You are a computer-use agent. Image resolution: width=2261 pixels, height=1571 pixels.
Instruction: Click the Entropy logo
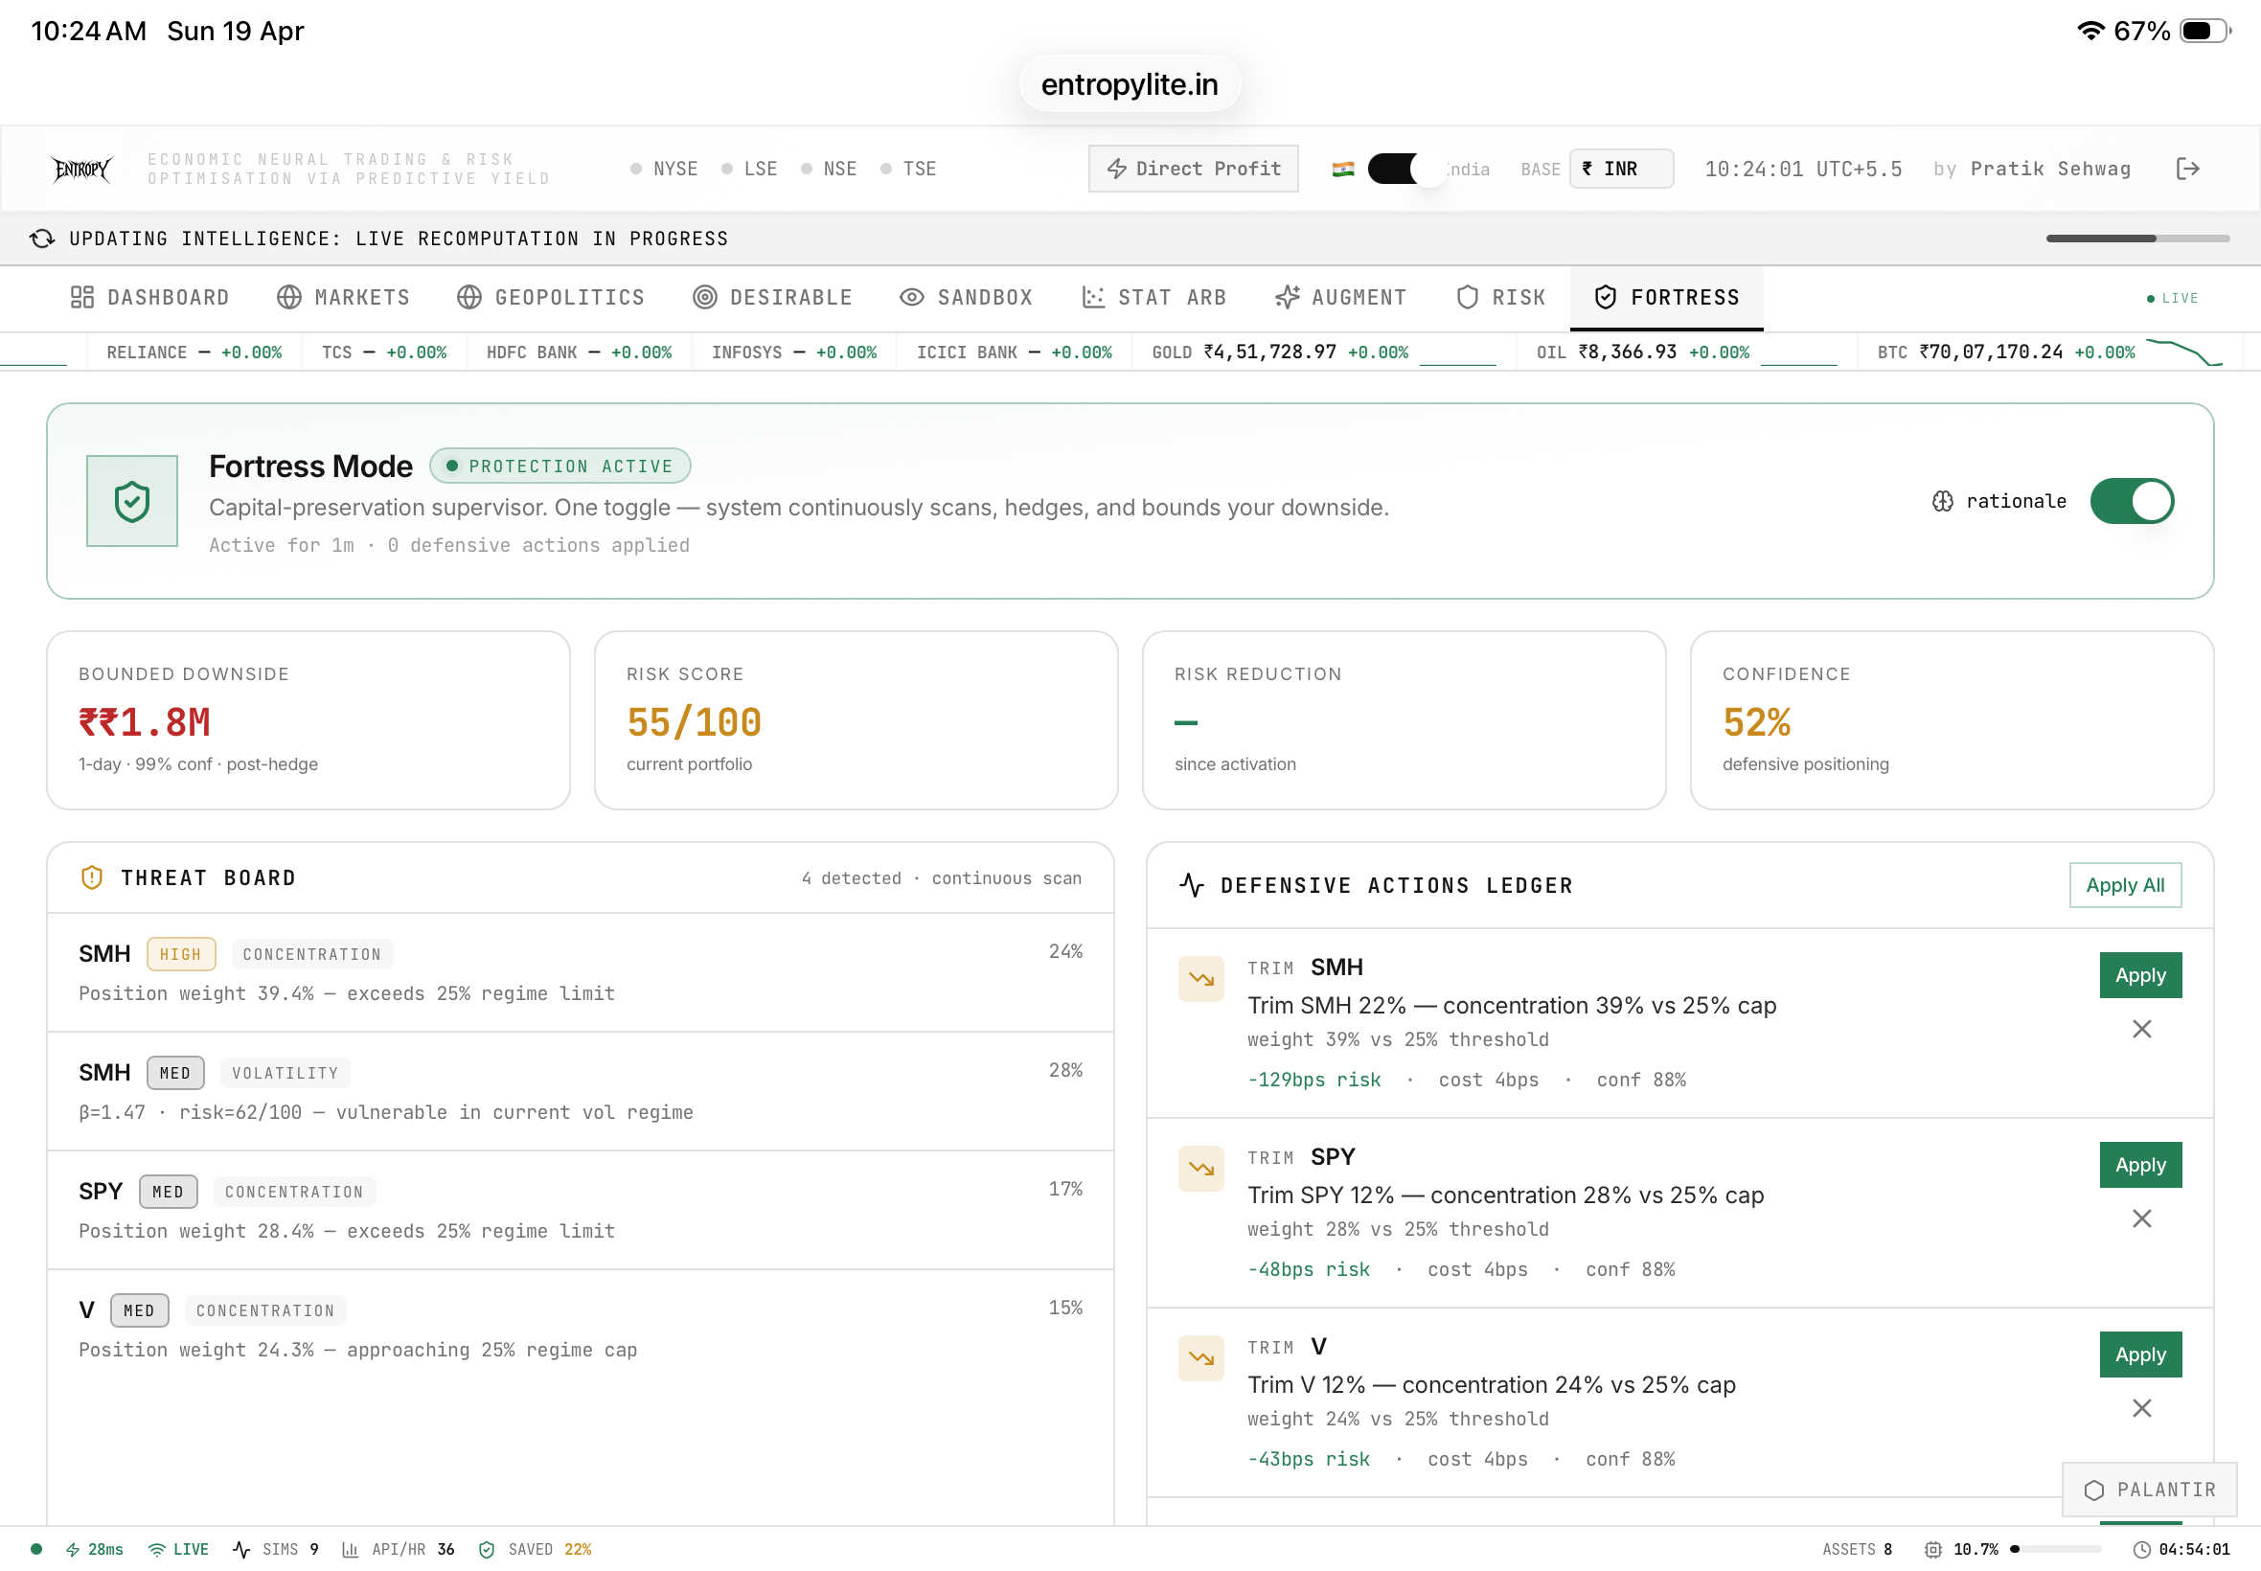point(81,169)
